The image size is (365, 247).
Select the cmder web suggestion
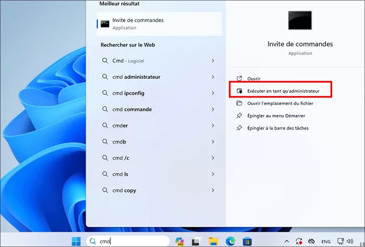[159, 125]
